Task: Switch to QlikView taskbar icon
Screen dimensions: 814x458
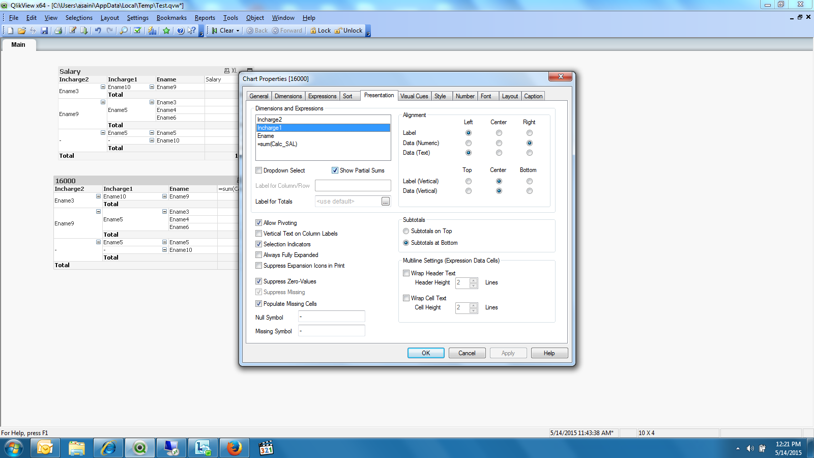Action: (x=140, y=448)
